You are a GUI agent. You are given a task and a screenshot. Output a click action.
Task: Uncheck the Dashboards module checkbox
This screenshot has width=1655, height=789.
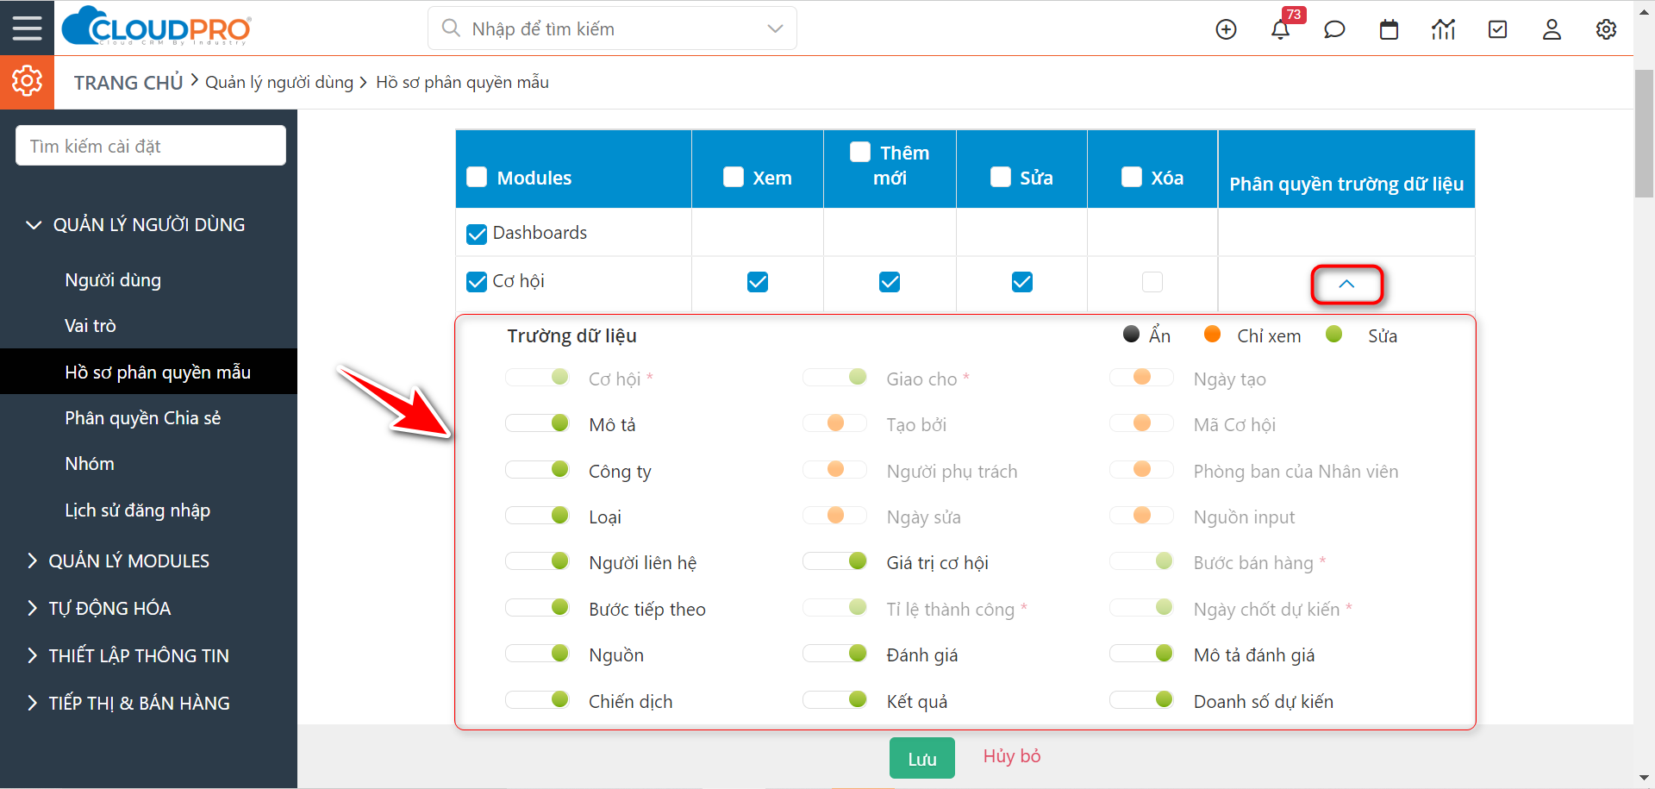[477, 234]
